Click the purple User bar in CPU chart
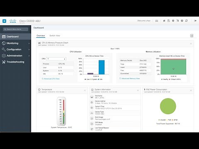 point(90,74)
